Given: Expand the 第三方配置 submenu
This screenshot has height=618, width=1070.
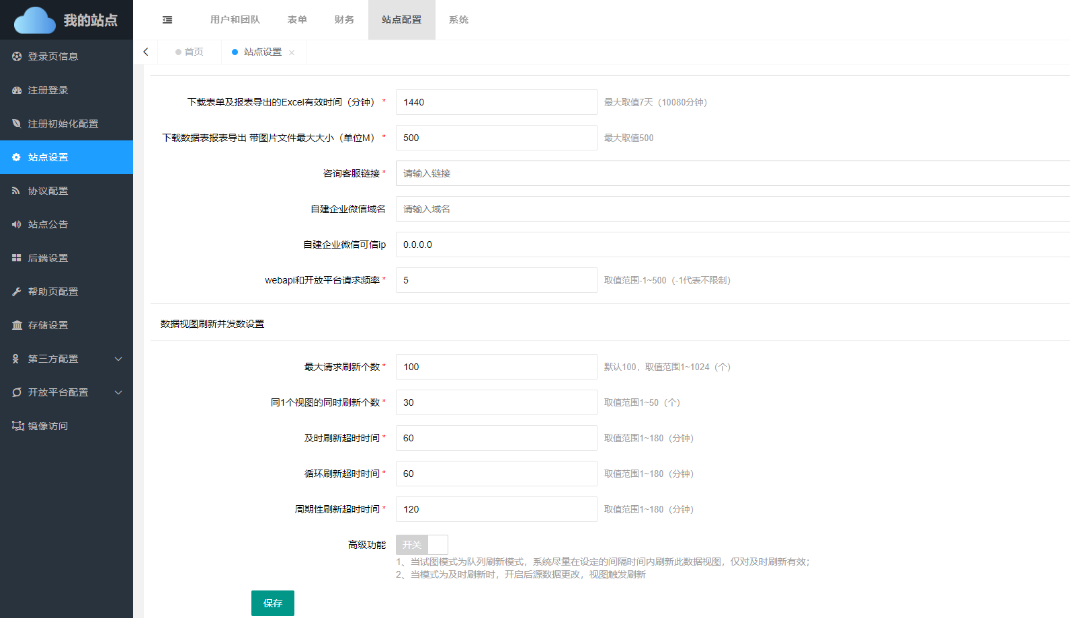Looking at the screenshot, I should point(66,359).
